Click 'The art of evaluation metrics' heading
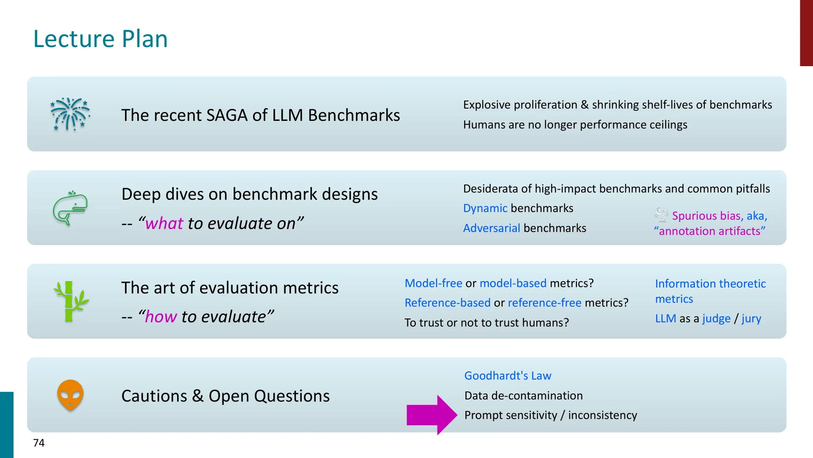This screenshot has height=458, width=813. [230, 288]
